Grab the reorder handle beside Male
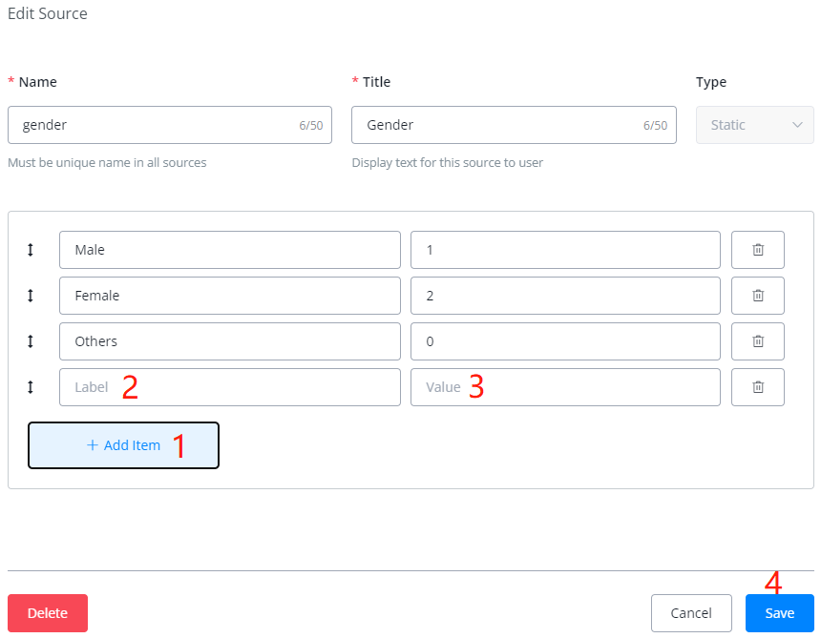821x638 pixels. (30, 250)
